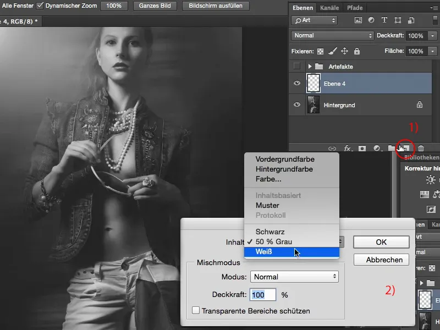Filter layers by adjustment layer icon
The height and width of the screenshot is (330, 440).
[x=371, y=20]
